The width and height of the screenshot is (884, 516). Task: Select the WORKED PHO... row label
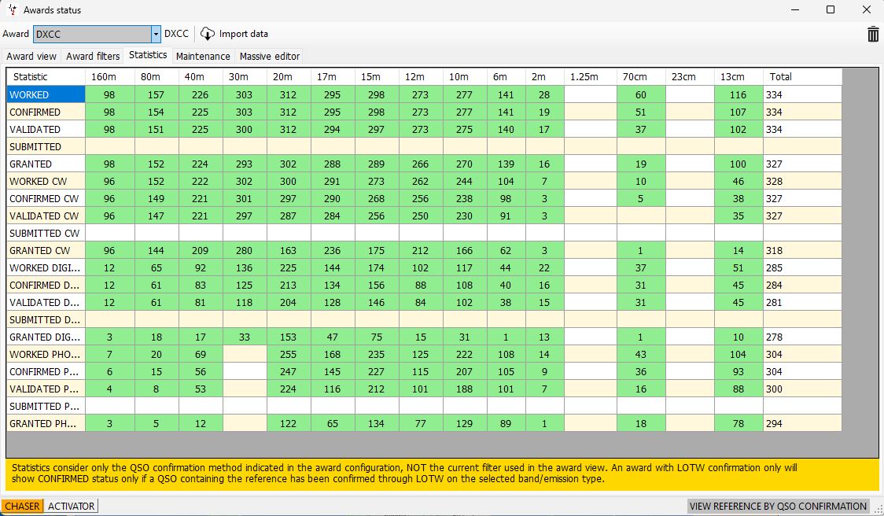(46, 354)
